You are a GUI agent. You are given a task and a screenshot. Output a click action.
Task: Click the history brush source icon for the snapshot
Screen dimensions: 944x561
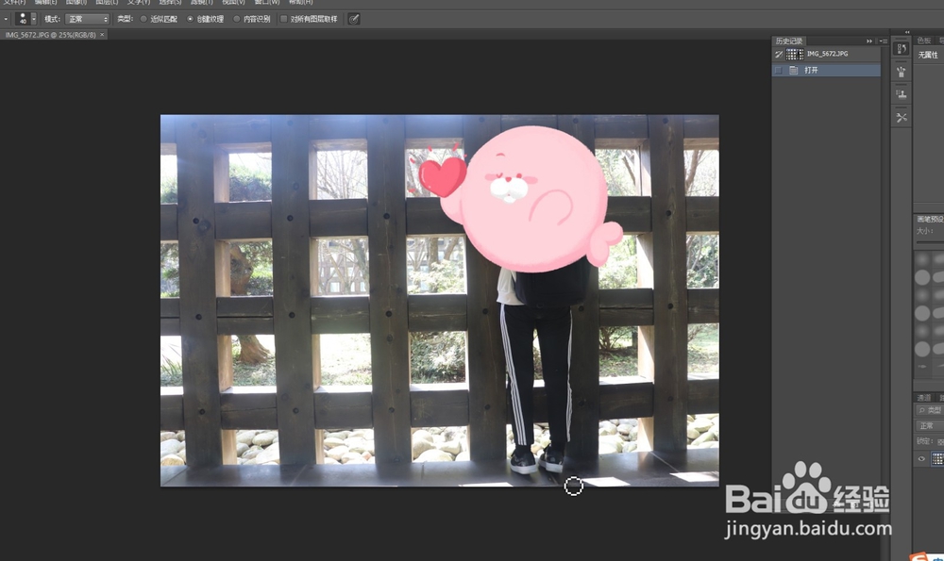coord(779,54)
